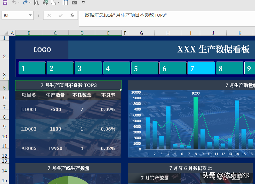Select the 0.02% defect rate cell
255x184 pixels.
coord(108,149)
